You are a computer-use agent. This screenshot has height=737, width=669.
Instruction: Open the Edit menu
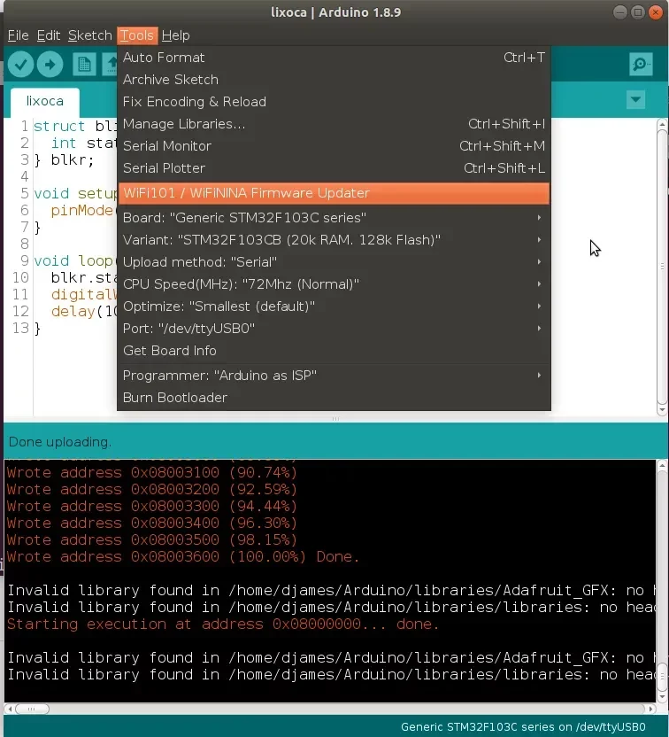(49, 35)
